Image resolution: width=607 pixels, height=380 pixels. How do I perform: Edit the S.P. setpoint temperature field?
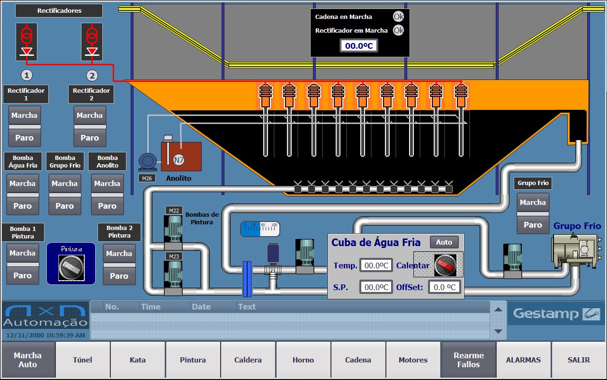click(x=376, y=287)
